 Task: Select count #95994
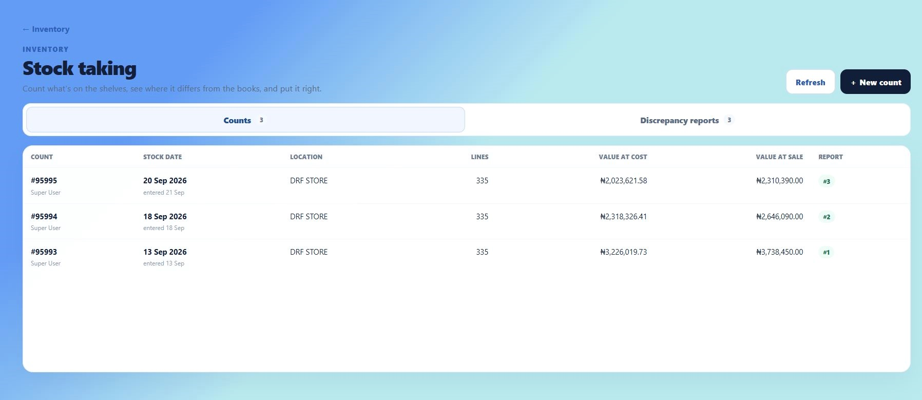tap(44, 217)
